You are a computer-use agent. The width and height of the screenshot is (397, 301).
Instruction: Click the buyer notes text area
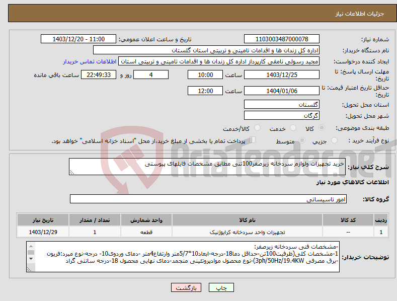click(183, 257)
